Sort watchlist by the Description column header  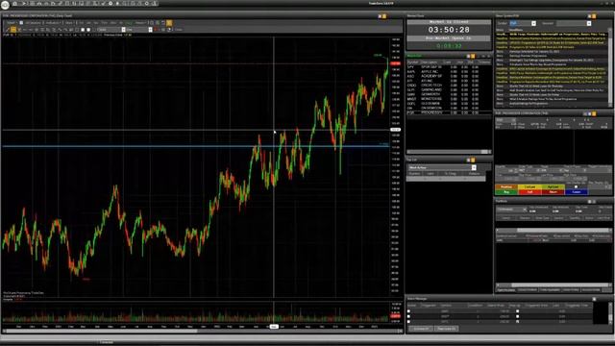pos(429,62)
